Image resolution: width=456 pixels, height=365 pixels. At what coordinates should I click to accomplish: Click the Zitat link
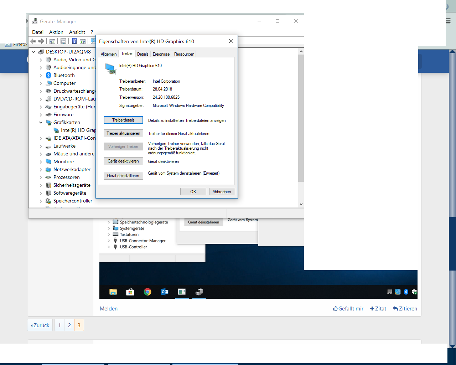coord(378,309)
